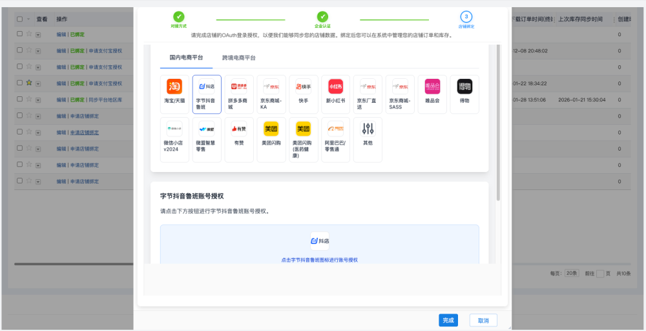Viewport: 646px width, 331px height.
Task: Open the 同步平台地区库 row's 查看 dropdown
Action: click(38, 100)
